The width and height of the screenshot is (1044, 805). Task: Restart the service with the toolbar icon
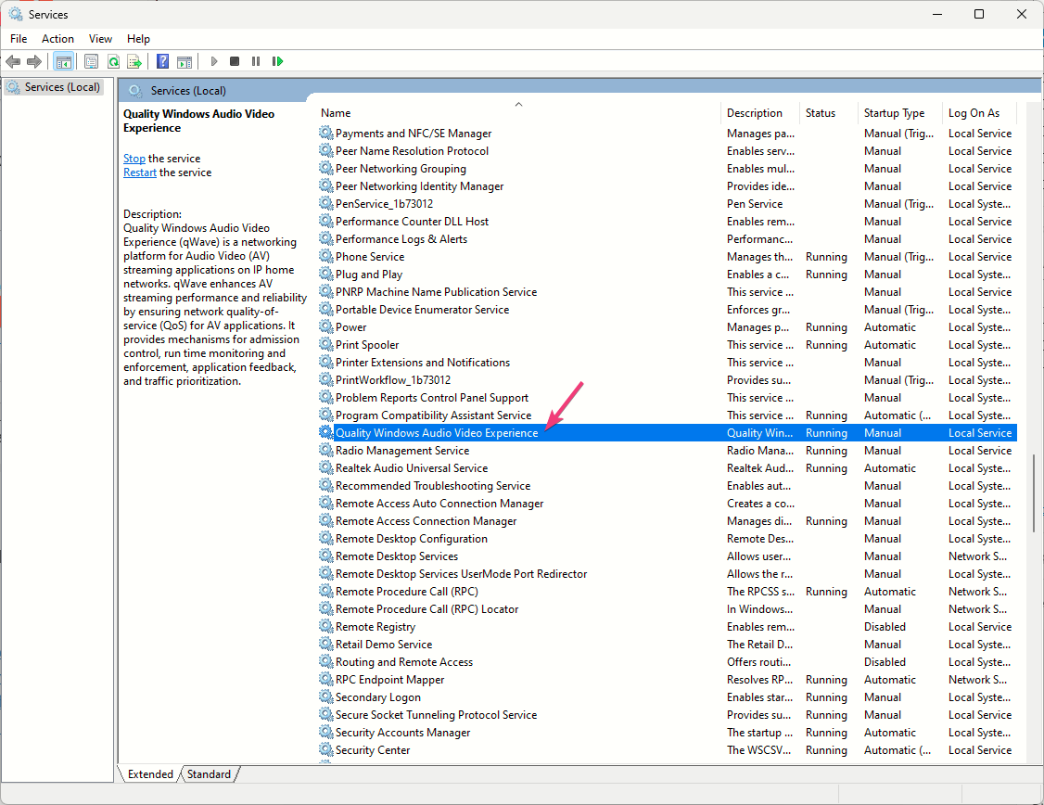[277, 61]
